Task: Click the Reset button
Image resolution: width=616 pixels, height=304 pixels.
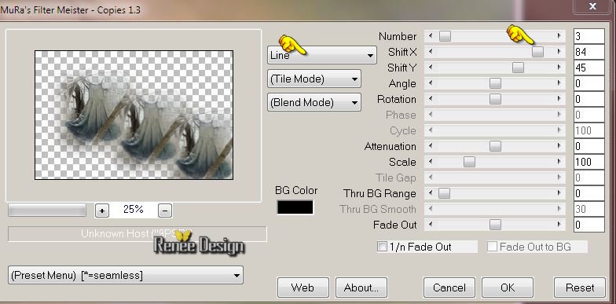Action: (x=580, y=288)
